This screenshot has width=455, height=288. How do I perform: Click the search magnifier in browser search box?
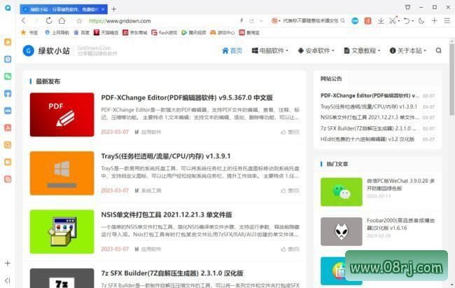coord(343,20)
